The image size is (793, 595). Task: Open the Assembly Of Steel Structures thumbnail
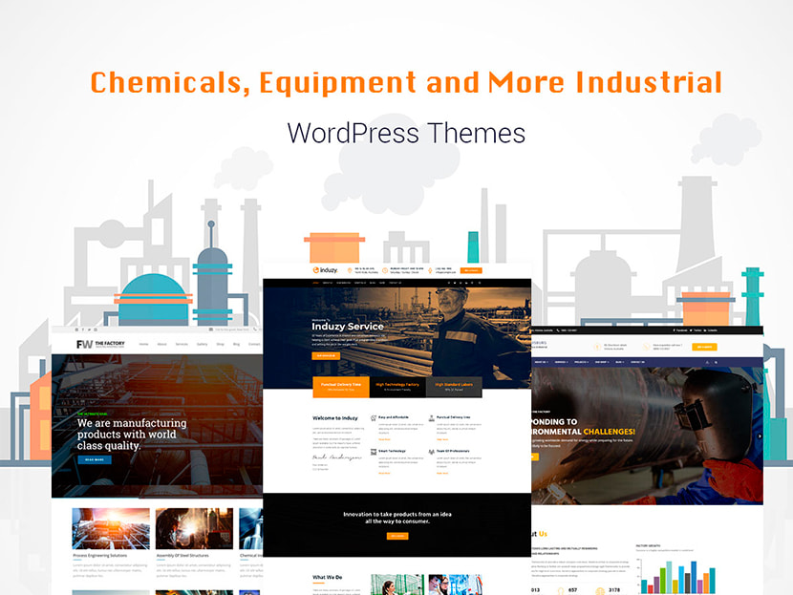[194, 528]
